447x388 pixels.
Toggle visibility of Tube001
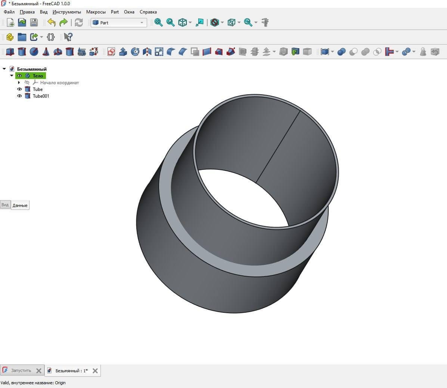[x=19, y=96]
